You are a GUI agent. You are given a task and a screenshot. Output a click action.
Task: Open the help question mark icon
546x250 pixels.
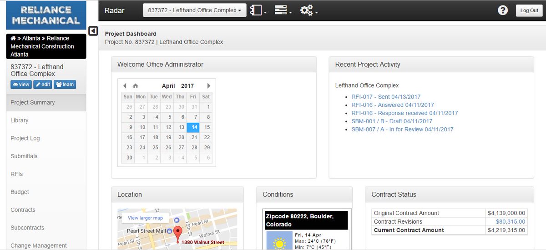click(x=503, y=10)
